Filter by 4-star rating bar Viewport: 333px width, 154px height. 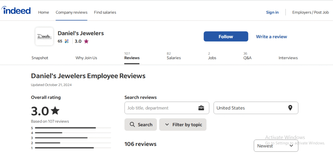[71, 133]
